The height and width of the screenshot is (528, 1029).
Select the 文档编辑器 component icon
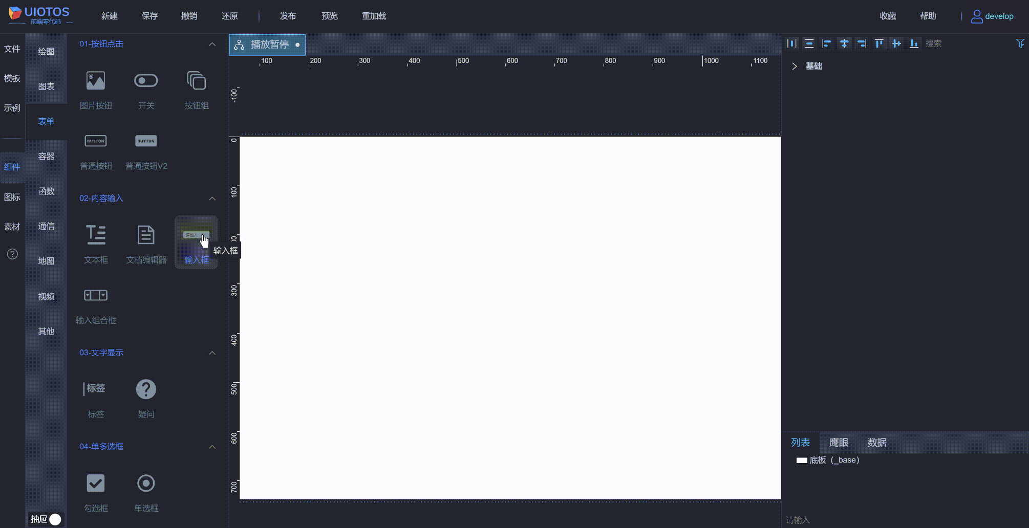(x=145, y=234)
